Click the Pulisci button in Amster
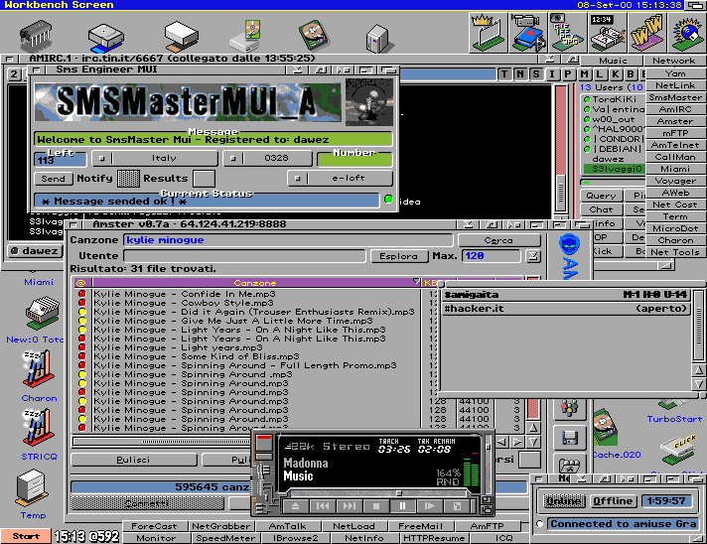 (x=133, y=460)
